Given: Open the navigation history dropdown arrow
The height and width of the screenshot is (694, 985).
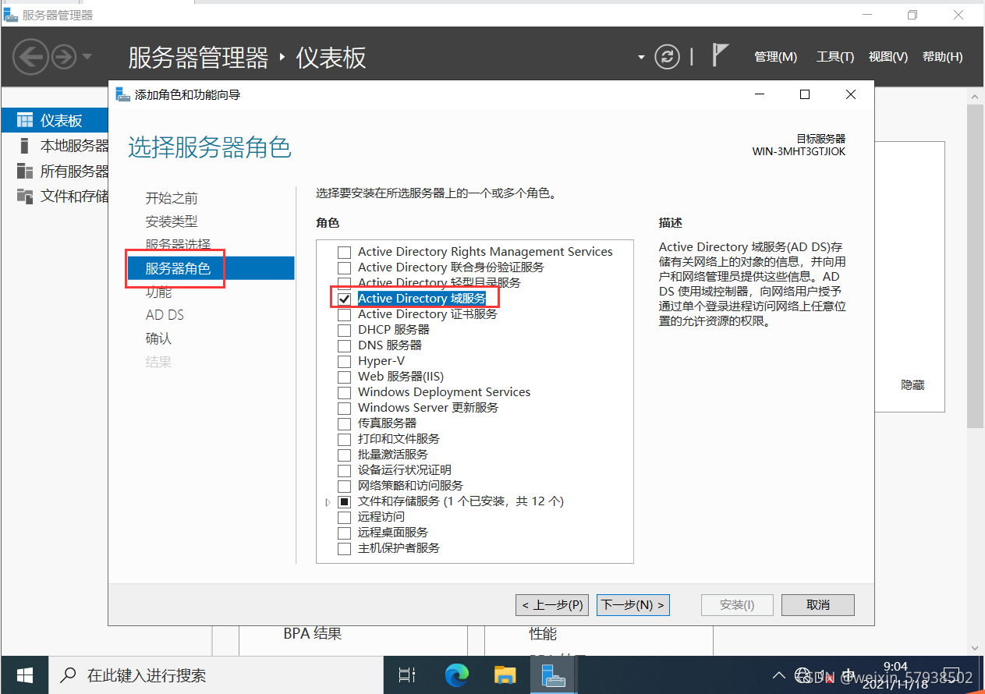Looking at the screenshot, I should (x=87, y=57).
